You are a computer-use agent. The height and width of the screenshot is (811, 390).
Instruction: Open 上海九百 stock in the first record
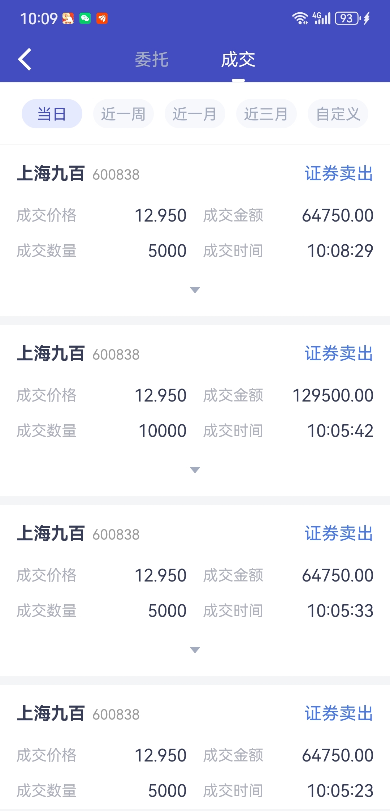pyautogui.click(x=51, y=173)
